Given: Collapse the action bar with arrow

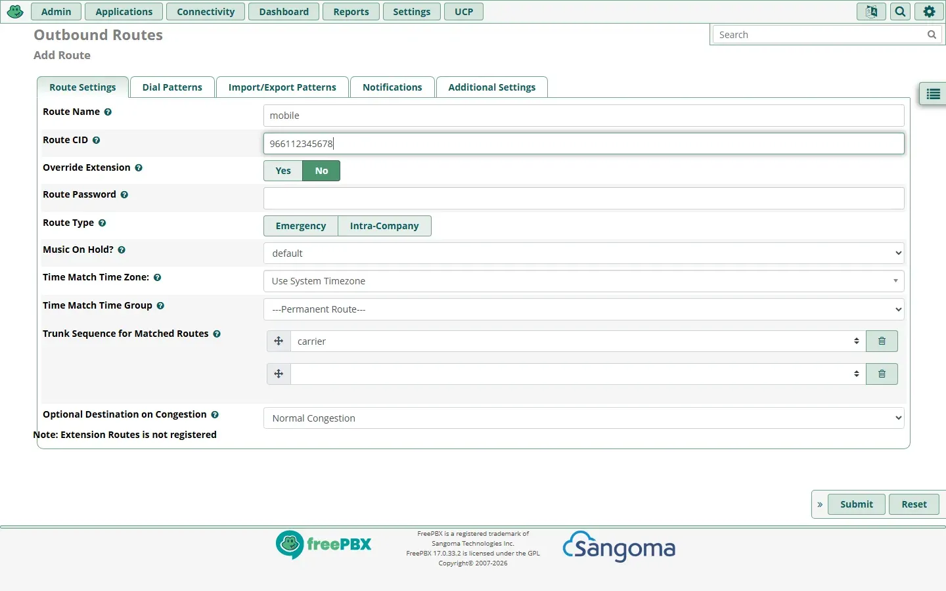Looking at the screenshot, I should pos(820,505).
